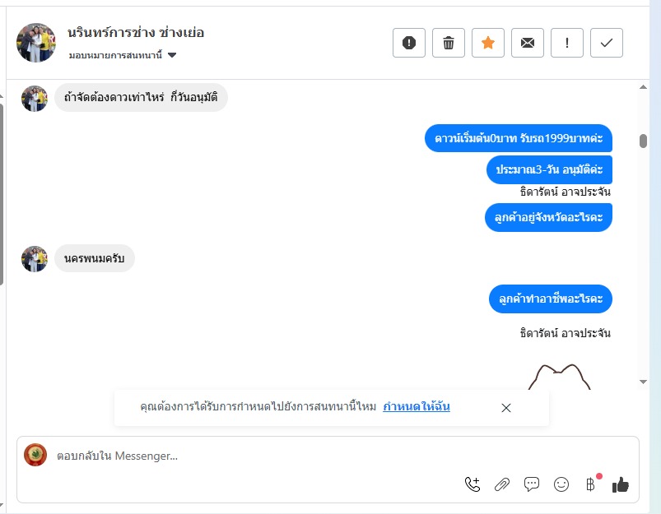Click the 'กำหนดให้ฉัน' assign-to-me link
Image resolution: width=661 pixels, height=514 pixels.
[417, 407]
